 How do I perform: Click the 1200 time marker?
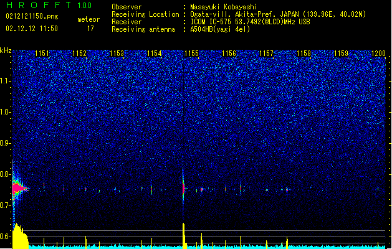tap(378, 54)
